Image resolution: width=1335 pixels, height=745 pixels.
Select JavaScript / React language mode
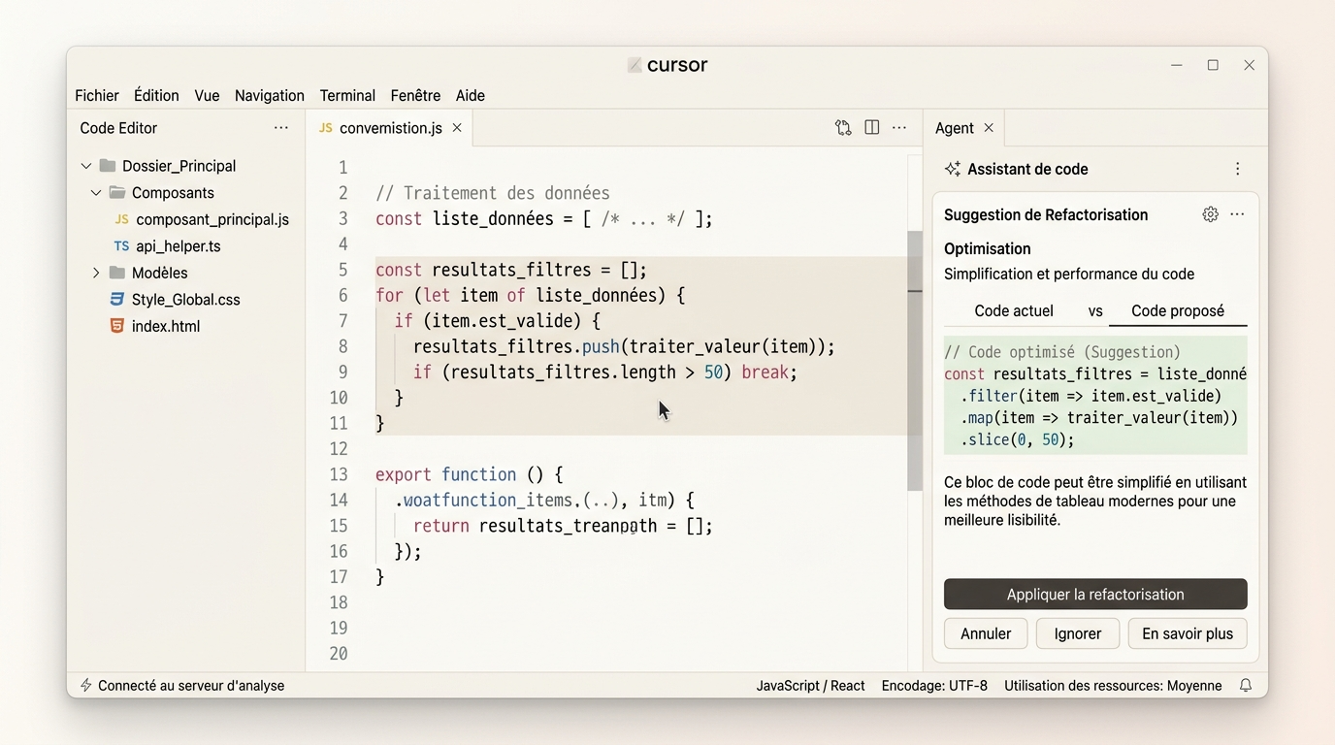click(x=810, y=686)
